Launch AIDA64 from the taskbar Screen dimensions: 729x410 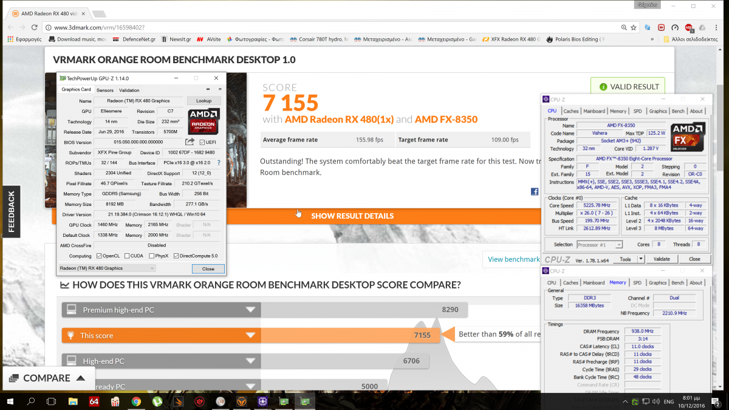pyautogui.click(x=94, y=401)
